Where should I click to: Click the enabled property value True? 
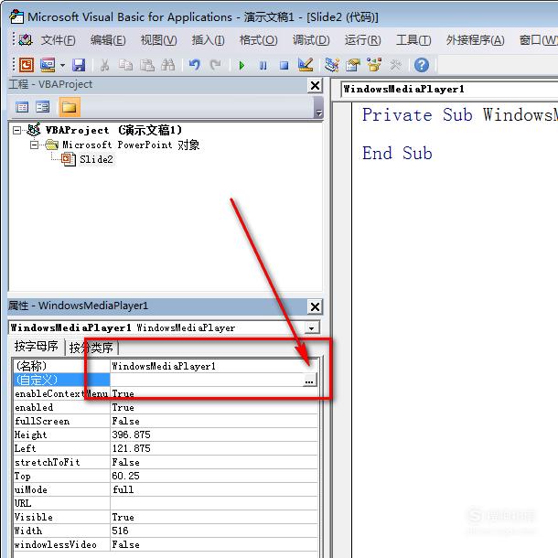pos(213,407)
